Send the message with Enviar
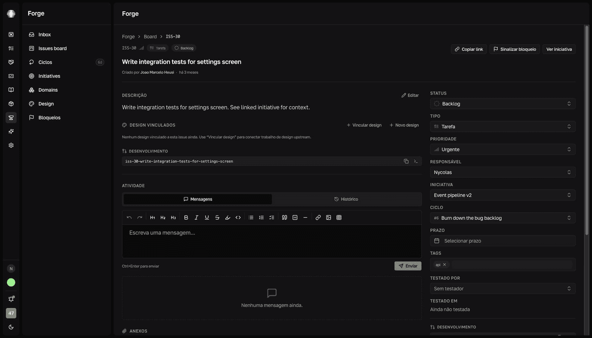The height and width of the screenshot is (338, 592). click(x=408, y=266)
